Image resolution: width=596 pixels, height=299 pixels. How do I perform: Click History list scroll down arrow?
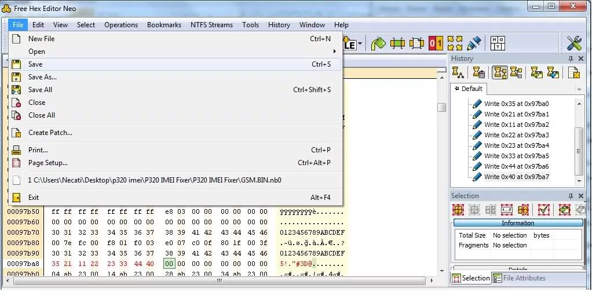(579, 181)
